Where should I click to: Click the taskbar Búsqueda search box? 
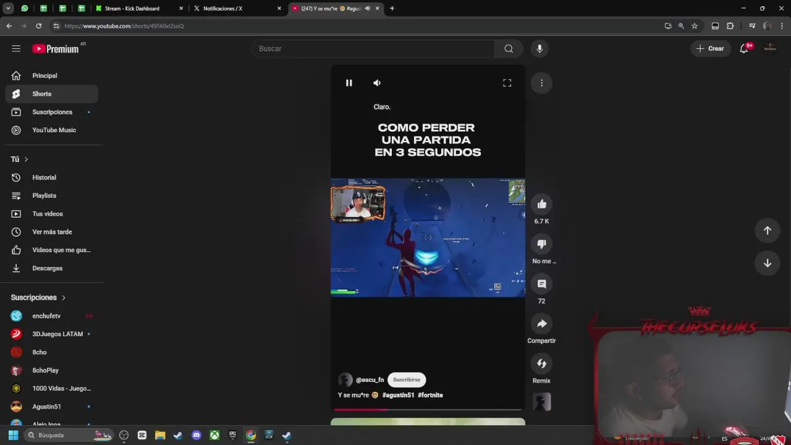(x=69, y=435)
